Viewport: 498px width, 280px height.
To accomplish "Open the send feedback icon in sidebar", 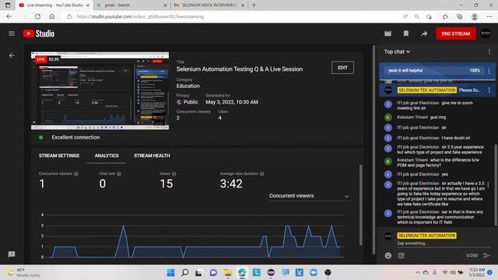I will click(x=12, y=254).
